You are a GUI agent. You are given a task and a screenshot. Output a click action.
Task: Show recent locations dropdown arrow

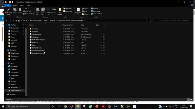13,21
